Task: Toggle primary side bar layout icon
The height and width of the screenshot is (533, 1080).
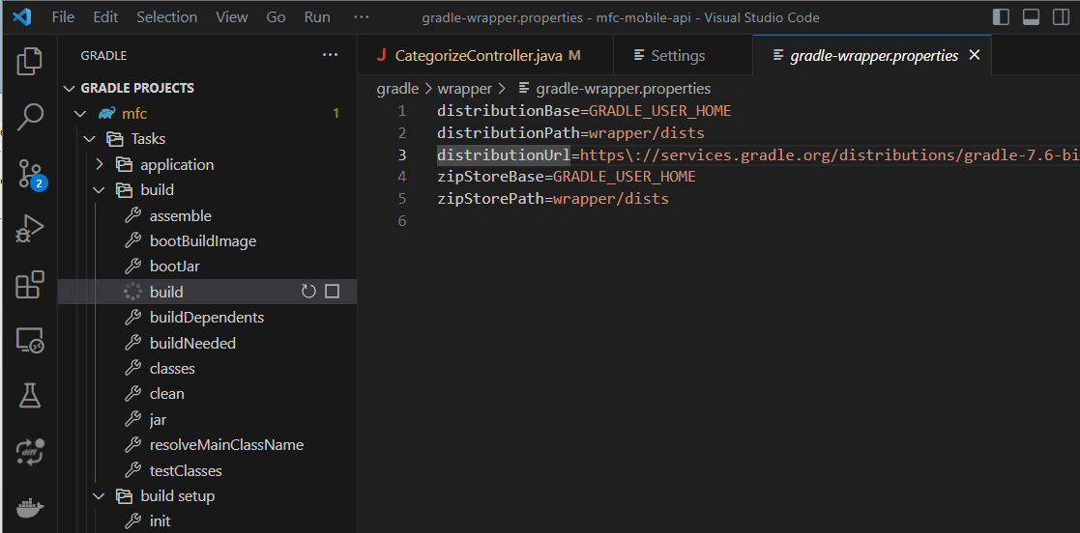Action: tap(1001, 17)
